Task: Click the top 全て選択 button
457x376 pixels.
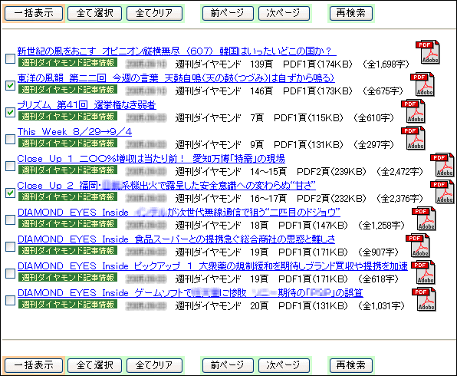Action: (95, 13)
